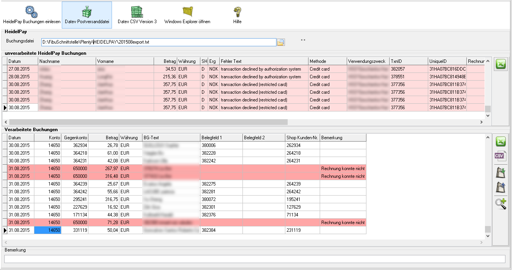Viewport: 512px width, 270px height.
Task: Click Gegenkonto column header
Action: [x=75, y=138]
